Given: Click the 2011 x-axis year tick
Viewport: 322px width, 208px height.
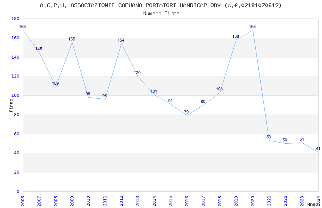Looking at the screenshot, I should (x=105, y=201).
